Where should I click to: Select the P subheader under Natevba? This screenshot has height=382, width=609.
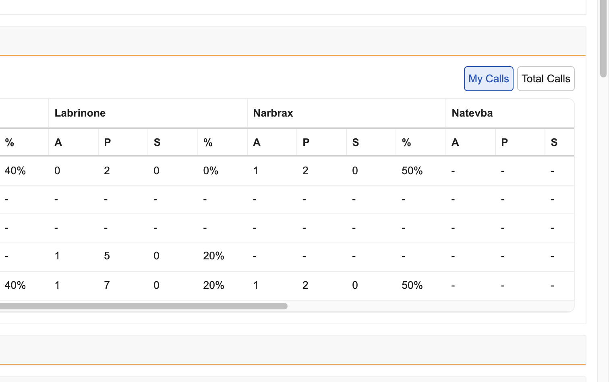coord(504,142)
